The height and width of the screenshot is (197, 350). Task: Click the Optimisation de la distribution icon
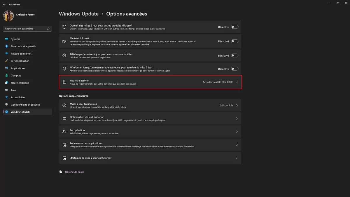click(64, 118)
